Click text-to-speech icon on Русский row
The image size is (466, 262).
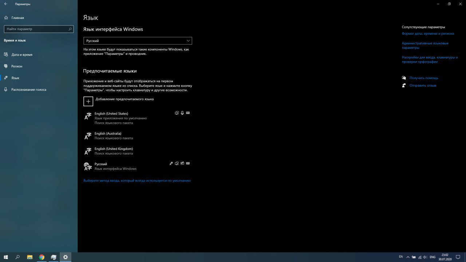(x=177, y=163)
